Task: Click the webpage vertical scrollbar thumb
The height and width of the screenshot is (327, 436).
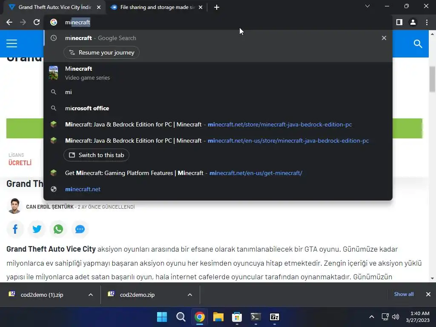Action: click(x=433, y=79)
